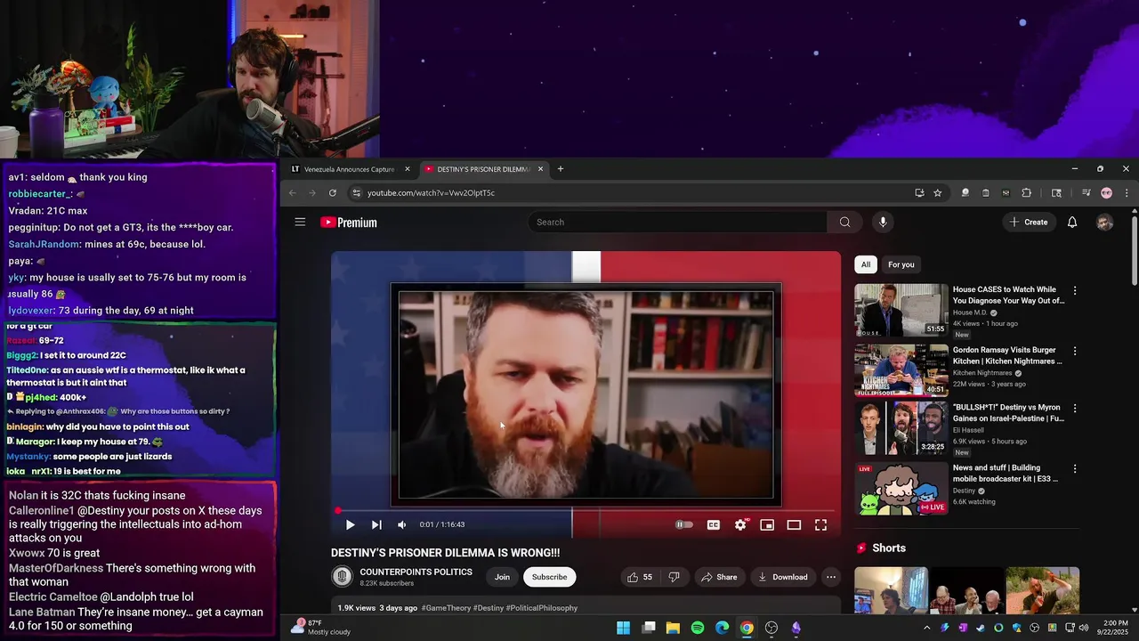1139x641 pixels.
Task: Toggle theater mode
Action: [x=794, y=525]
